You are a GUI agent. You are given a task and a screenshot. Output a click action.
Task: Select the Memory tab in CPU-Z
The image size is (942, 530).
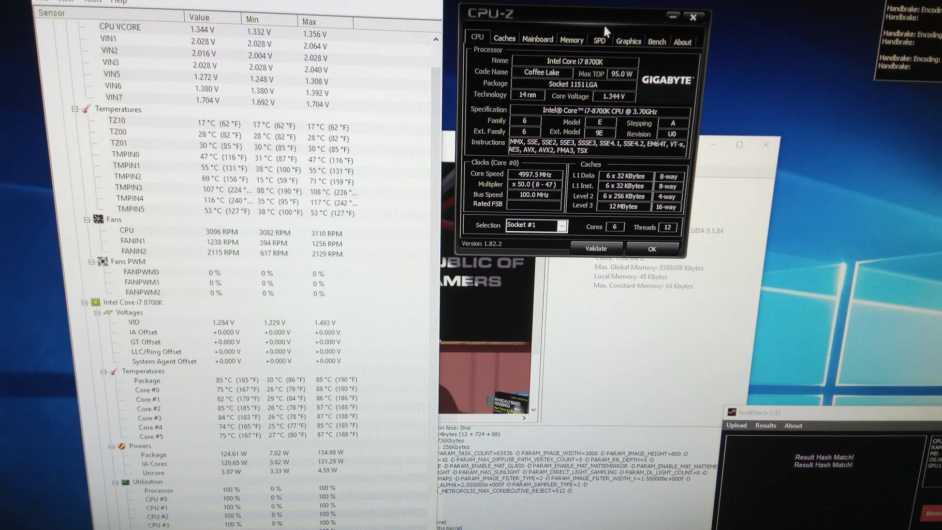571,40
